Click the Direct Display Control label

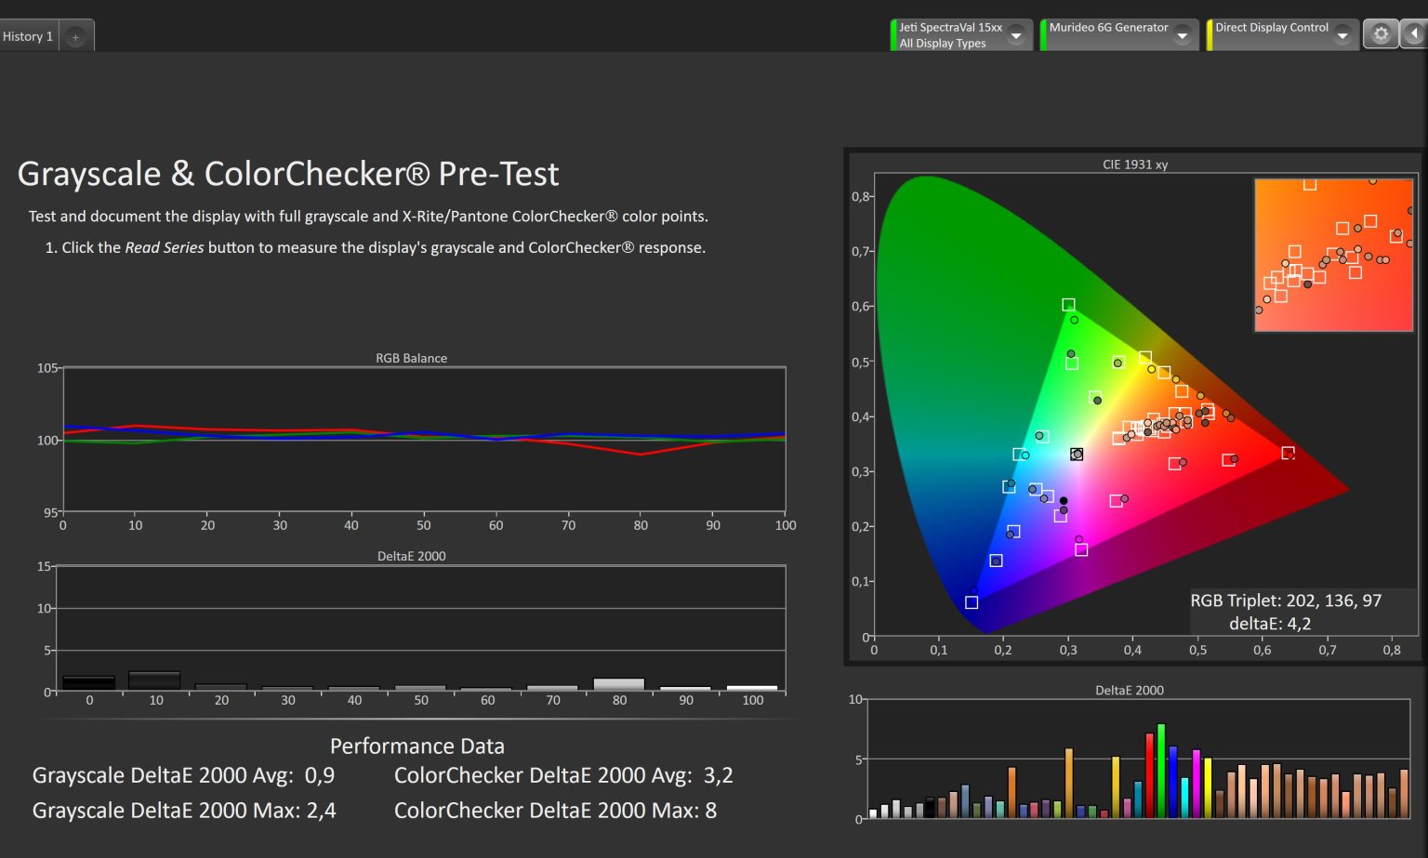[1272, 28]
